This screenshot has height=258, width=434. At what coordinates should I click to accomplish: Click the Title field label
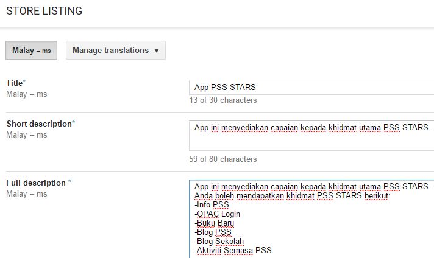coord(16,83)
